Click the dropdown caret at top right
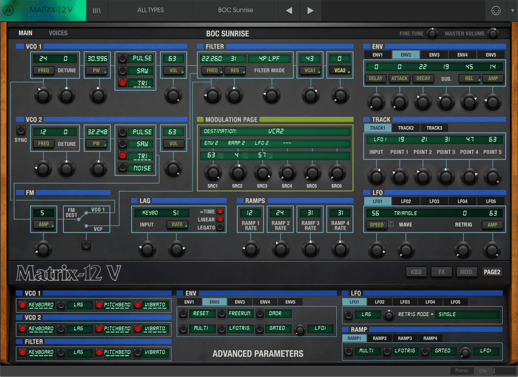518x377 pixels. [513, 10]
